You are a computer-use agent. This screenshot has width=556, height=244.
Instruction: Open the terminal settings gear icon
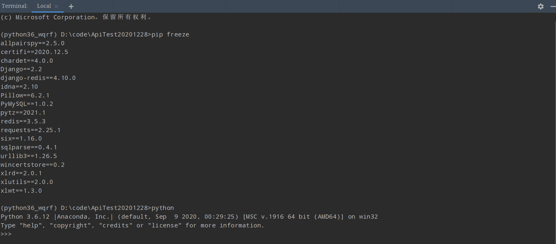540,6
